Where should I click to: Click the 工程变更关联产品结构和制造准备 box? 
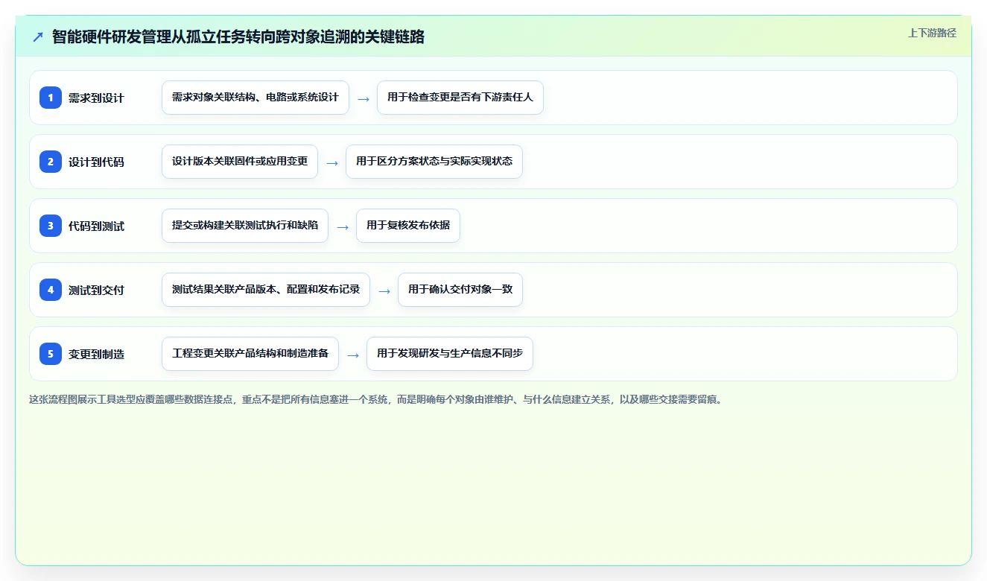(250, 354)
